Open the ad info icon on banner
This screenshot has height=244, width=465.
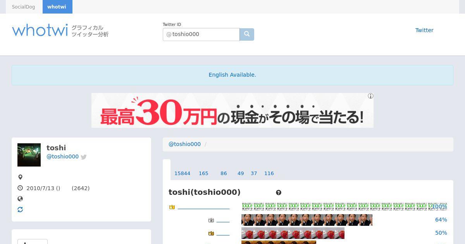(370, 96)
